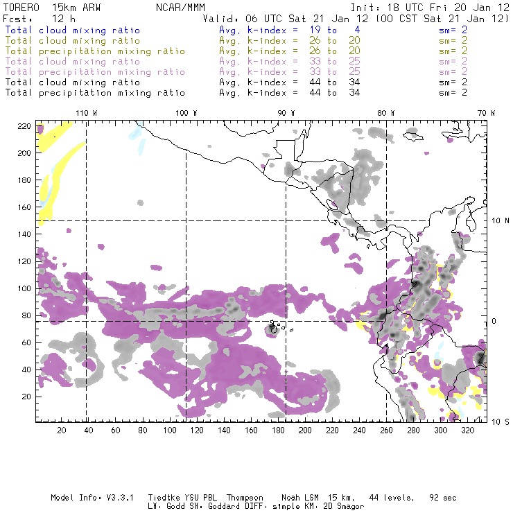513x513 pixels.
Task: Select x-axis tick label '280'
Action: tap(414, 431)
